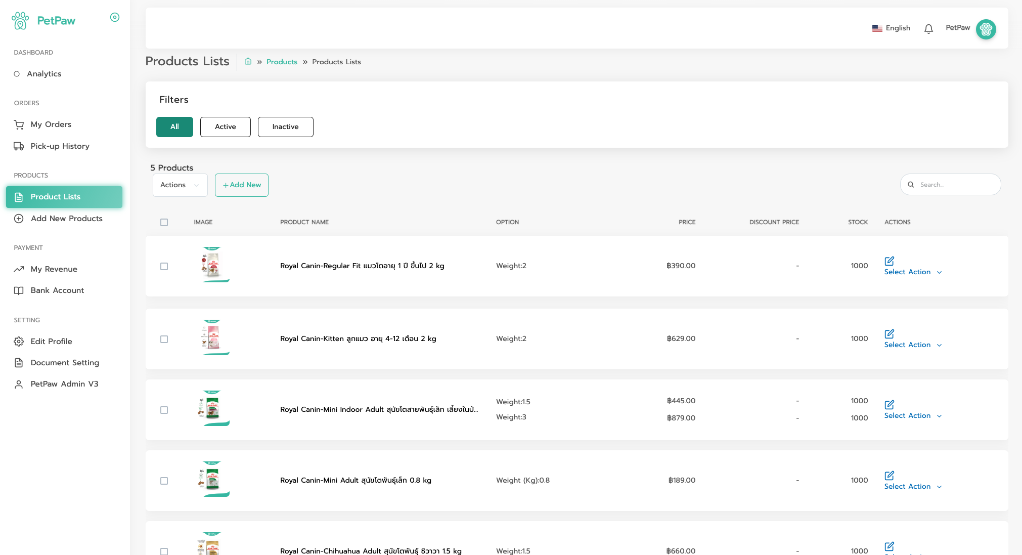Expand Select Action for Royal Canin-Regular Fit
This screenshot has height=555, width=1022.
[x=913, y=272]
